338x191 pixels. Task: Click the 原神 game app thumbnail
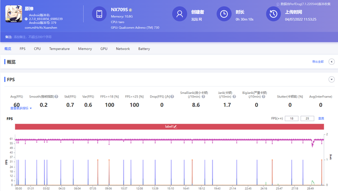(x=14, y=14)
